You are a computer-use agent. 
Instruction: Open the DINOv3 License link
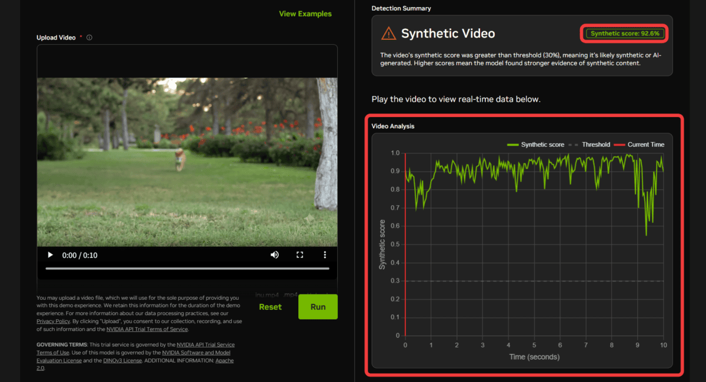[124, 360]
